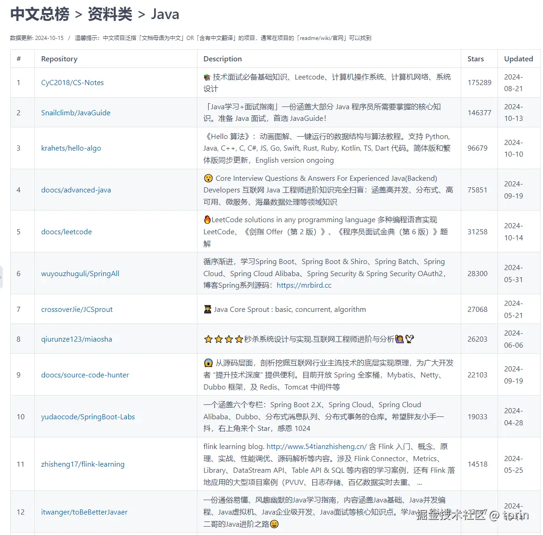The image size is (543, 535).
Task: Select the star count 27068
Action: click(477, 309)
